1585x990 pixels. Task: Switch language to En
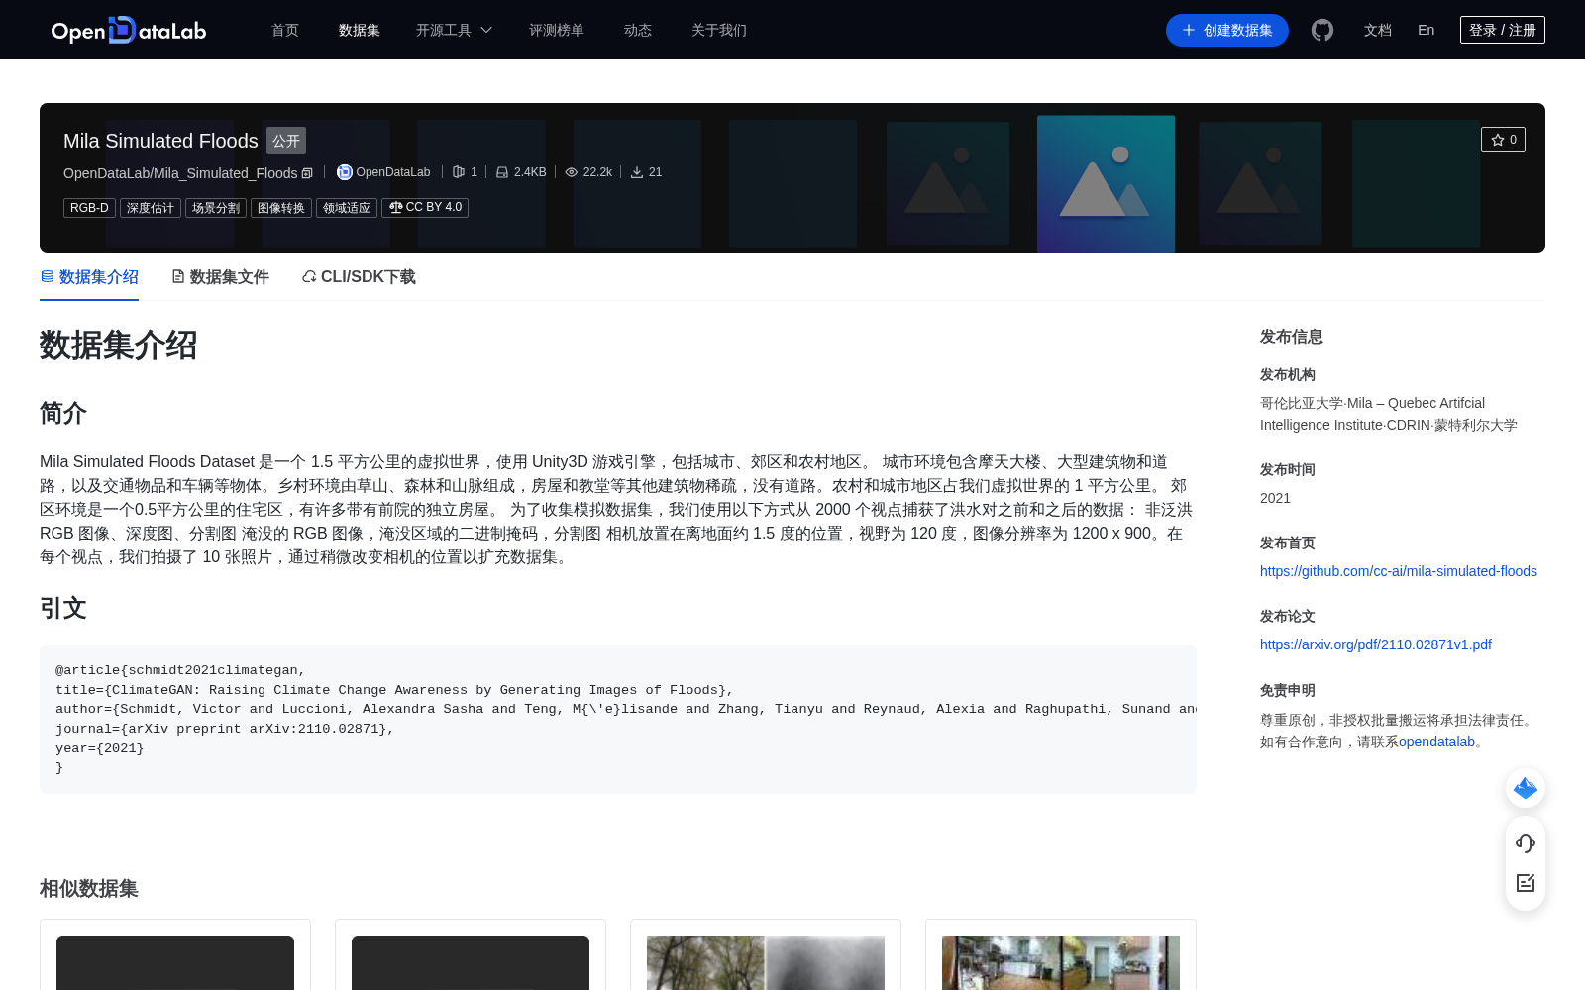[x=1426, y=30]
